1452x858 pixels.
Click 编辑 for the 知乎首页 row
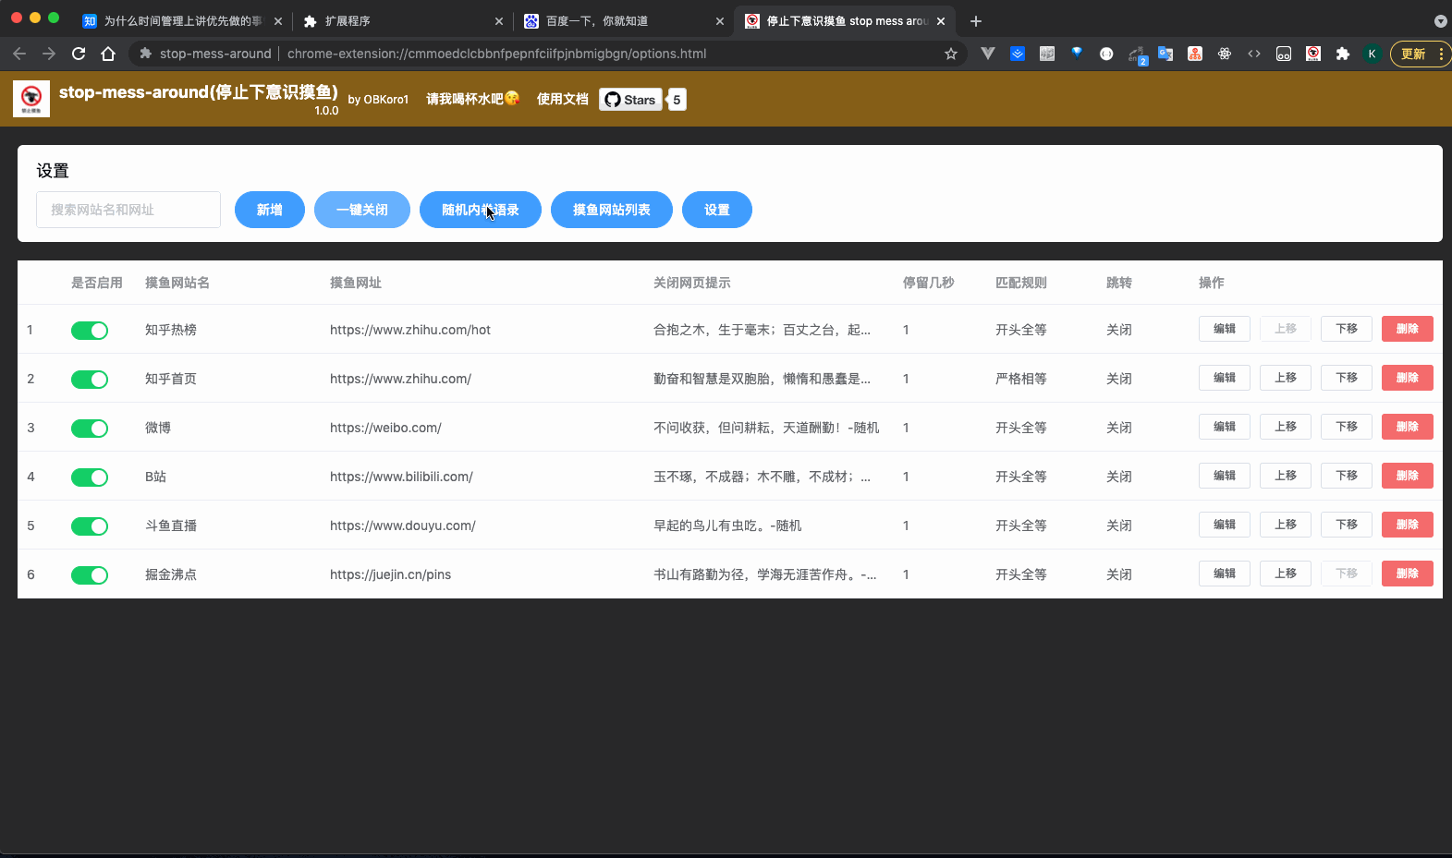tap(1225, 378)
